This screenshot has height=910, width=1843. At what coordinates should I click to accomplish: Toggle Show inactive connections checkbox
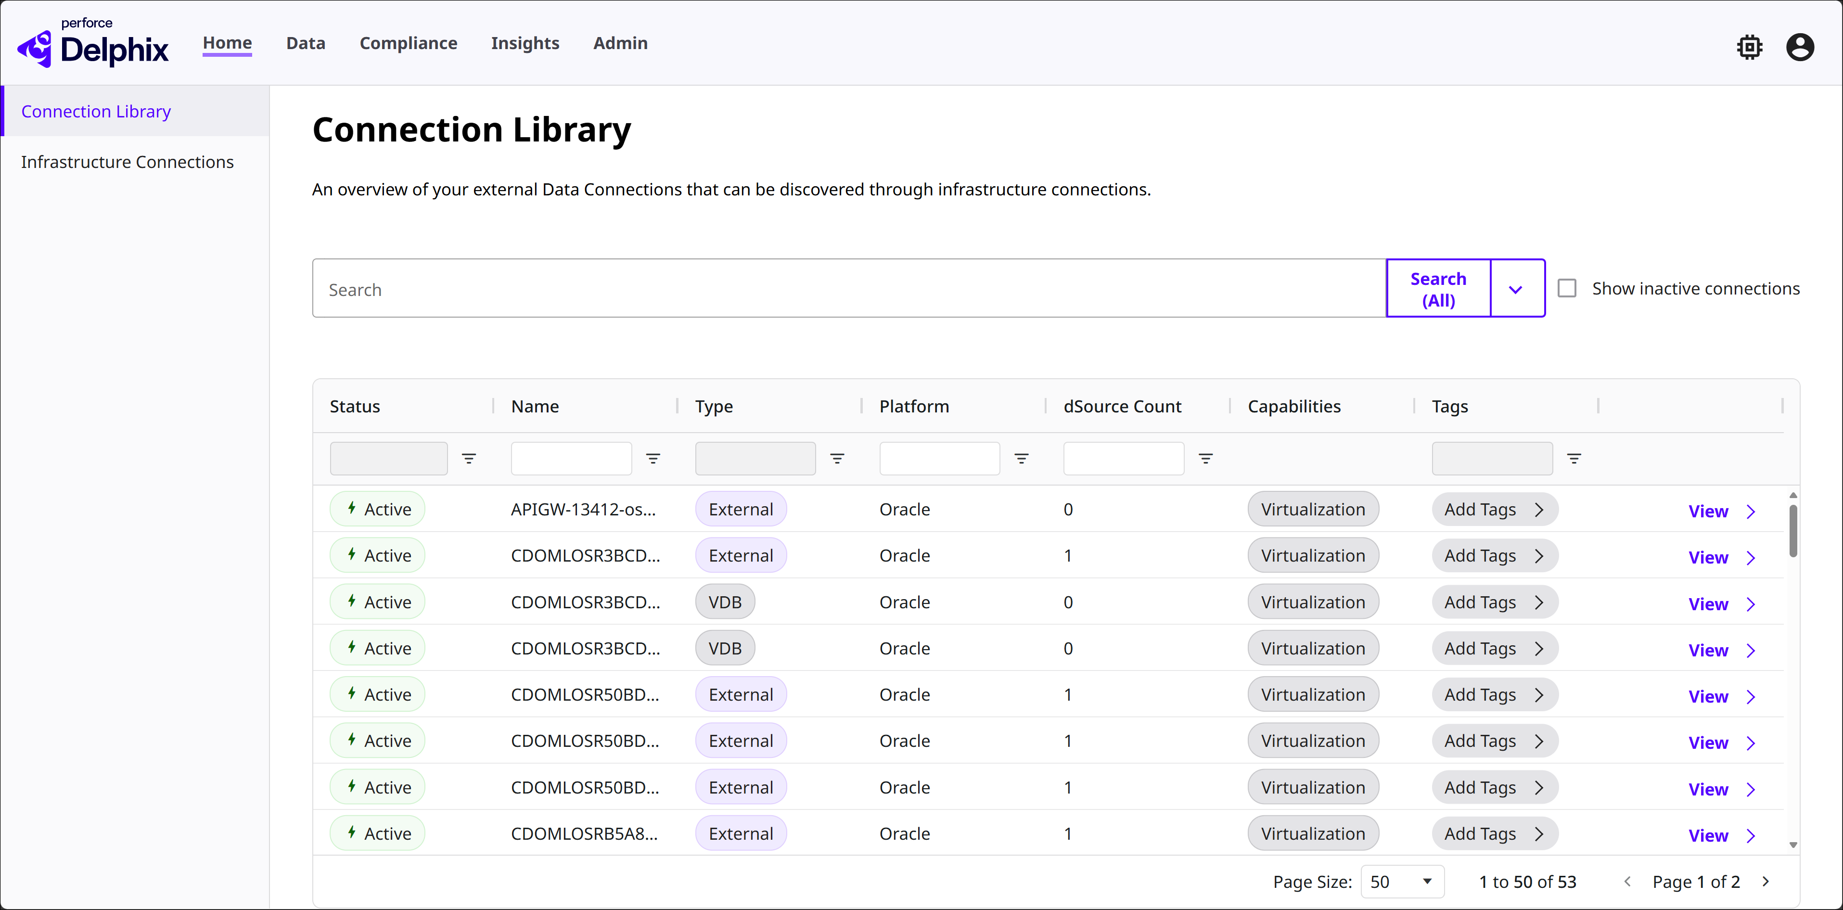pos(1567,288)
